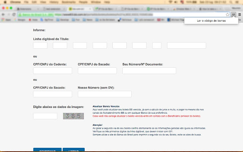The image size is (243, 152).
Task: Click CPF/CNPJ do Sacado field beside Nosso Número
Action: (52, 94)
